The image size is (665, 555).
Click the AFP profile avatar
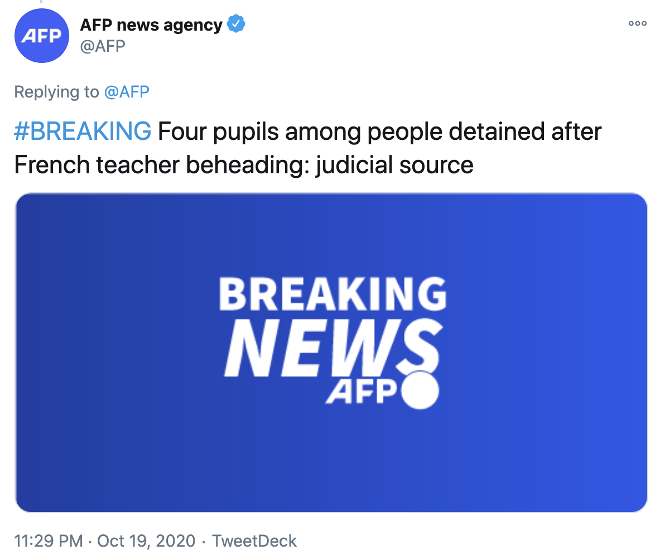pos(41,36)
